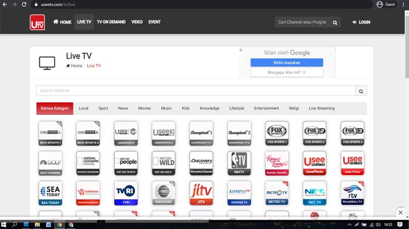The width and height of the screenshot is (409, 229).
Task: Watch SEA Today channel
Action: pyautogui.click(x=50, y=193)
